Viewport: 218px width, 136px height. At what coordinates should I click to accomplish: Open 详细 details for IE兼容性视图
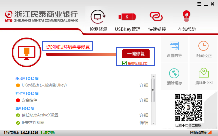coord(144,123)
